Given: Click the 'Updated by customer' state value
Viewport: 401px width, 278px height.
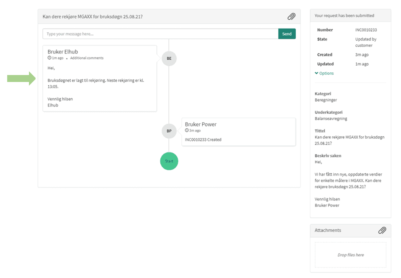Looking at the screenshot, I should tap(366, 42).
